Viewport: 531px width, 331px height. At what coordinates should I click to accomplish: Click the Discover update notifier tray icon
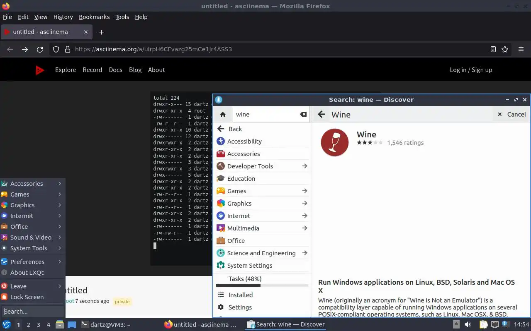point(506,325)
